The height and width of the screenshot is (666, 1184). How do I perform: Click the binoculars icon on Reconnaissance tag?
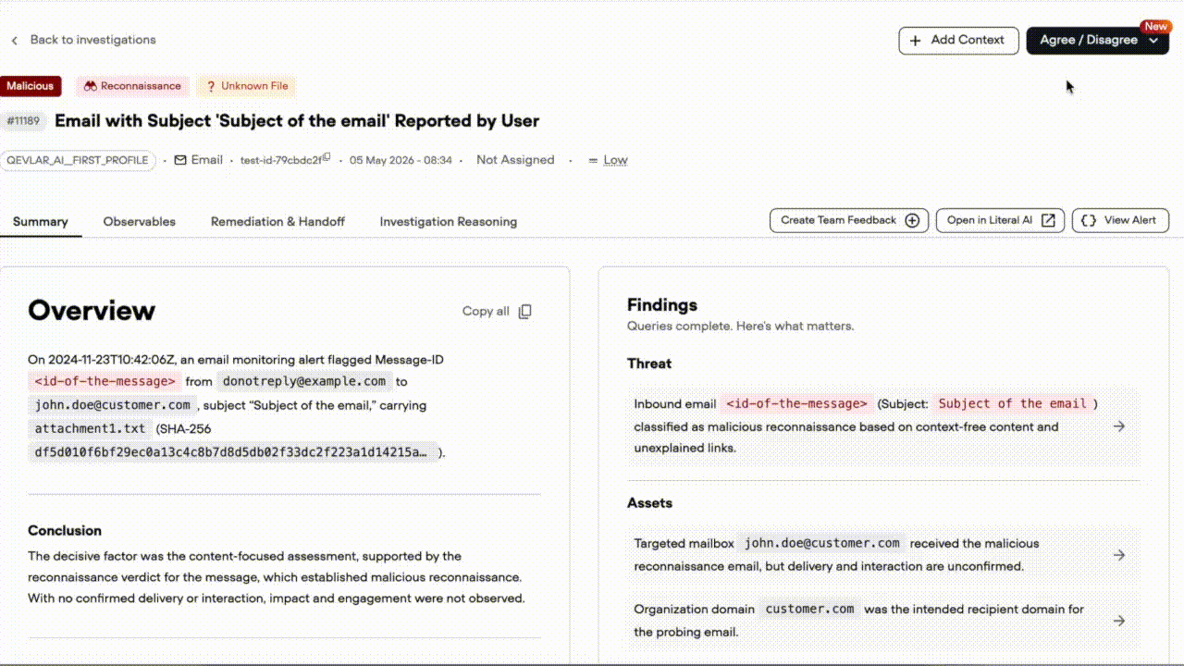coord(90,86)
